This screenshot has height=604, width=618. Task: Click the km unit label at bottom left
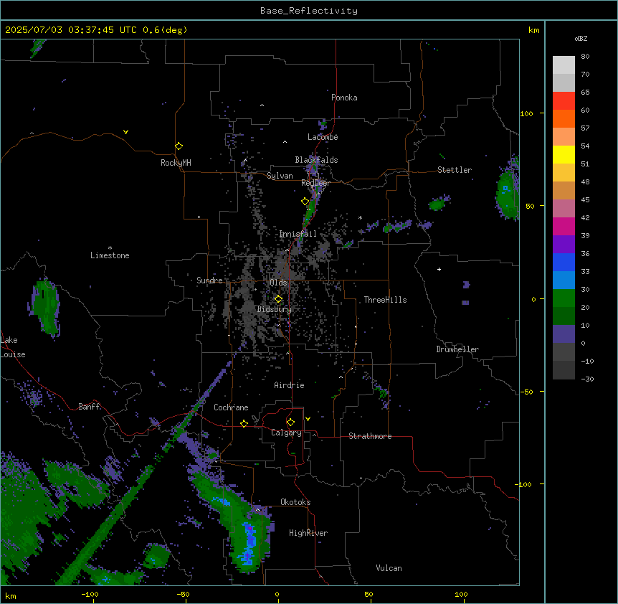click(x=11, y=595)
